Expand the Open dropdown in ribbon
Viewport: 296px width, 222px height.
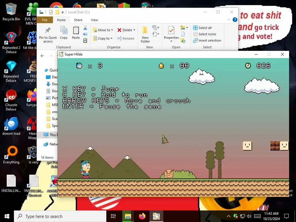(184, 28)
